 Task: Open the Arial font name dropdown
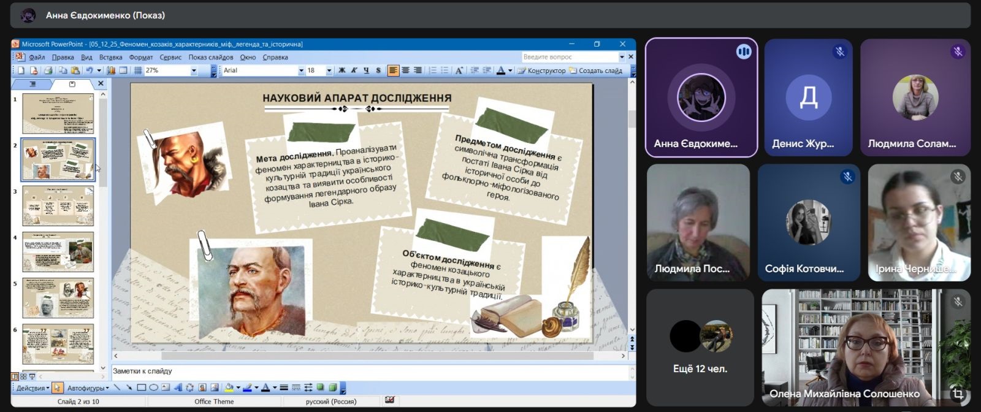coord(301,71)
